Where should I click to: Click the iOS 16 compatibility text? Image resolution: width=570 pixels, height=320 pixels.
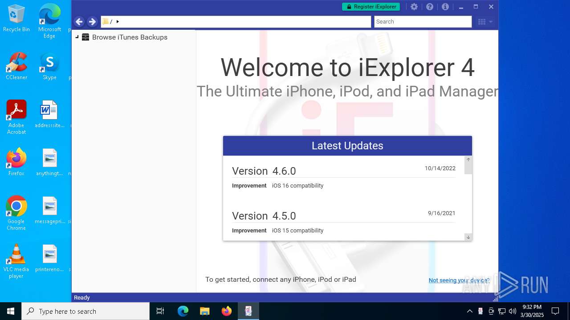coord(298,186)
